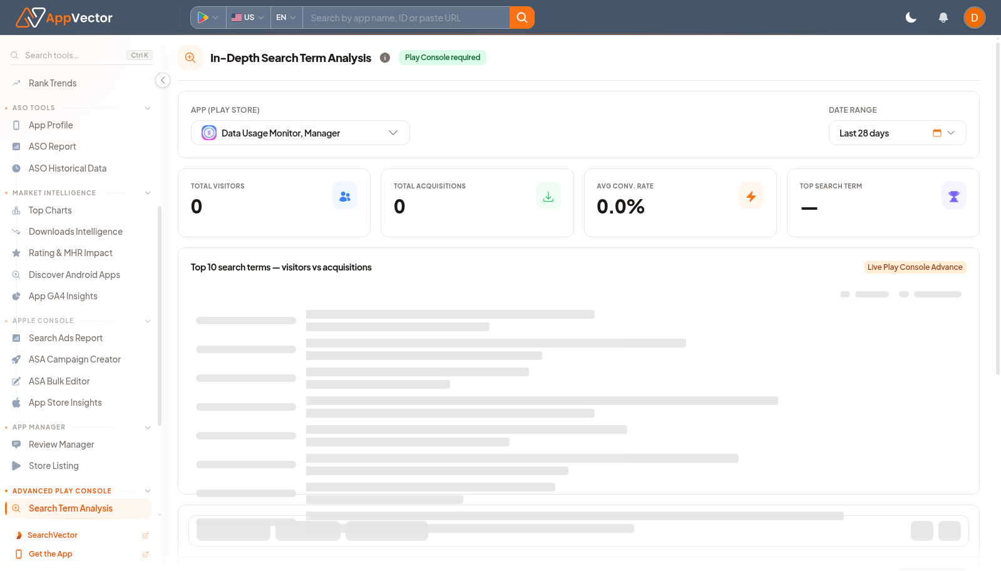This screenshot has height=571, width=1001.
Task: Open App Profile
Action: (x=51, y=125)
